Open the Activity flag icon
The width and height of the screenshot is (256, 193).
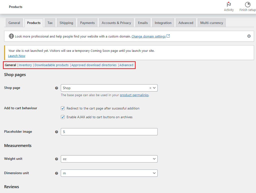point(228,5)
